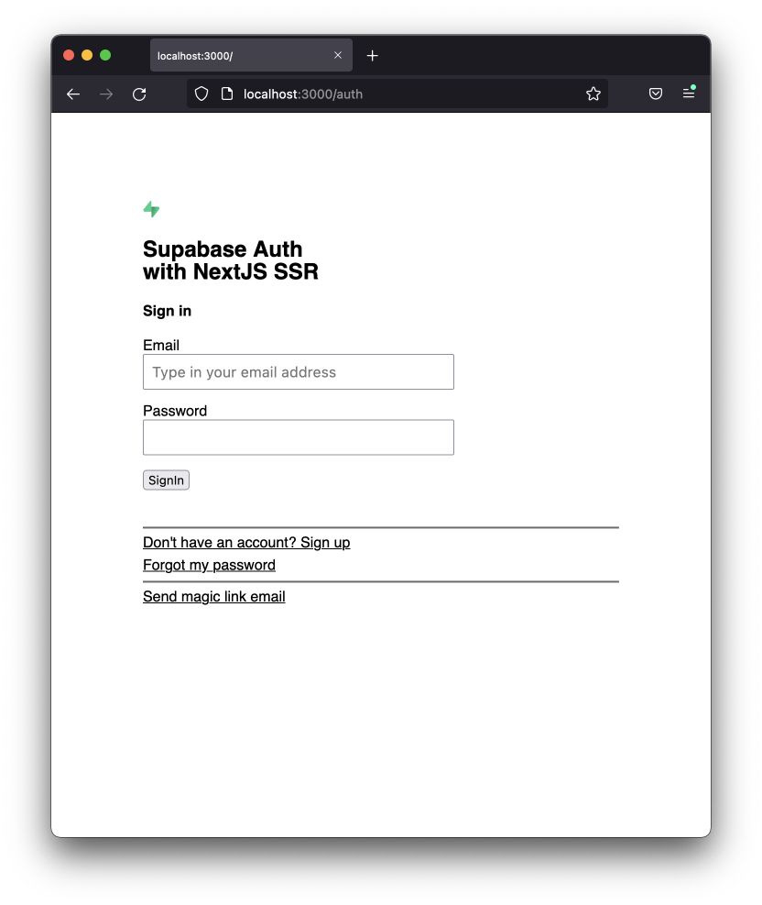Click the Email address input field

coord(298,371)
